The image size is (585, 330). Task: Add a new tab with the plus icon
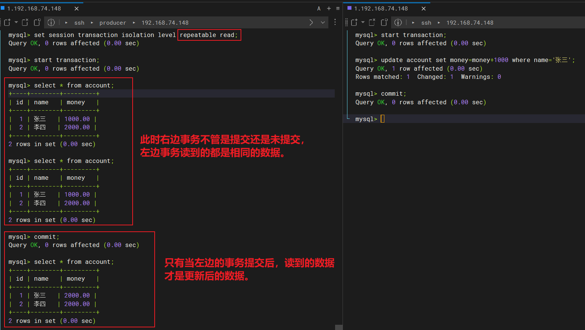tap(329, 9)
